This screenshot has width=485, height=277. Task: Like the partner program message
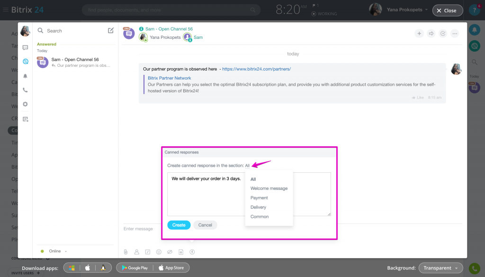pos(418,98)
